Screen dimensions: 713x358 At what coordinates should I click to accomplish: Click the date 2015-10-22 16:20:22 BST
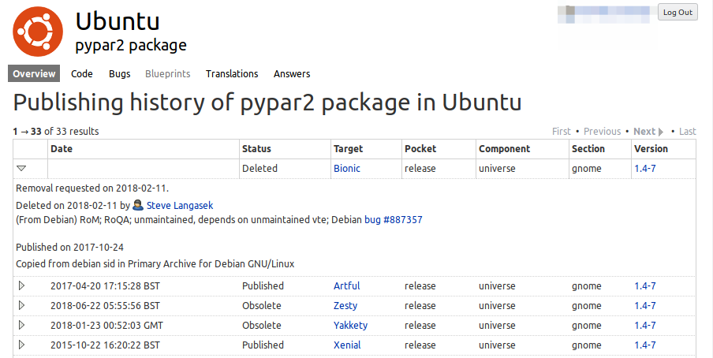click(105, 345)
